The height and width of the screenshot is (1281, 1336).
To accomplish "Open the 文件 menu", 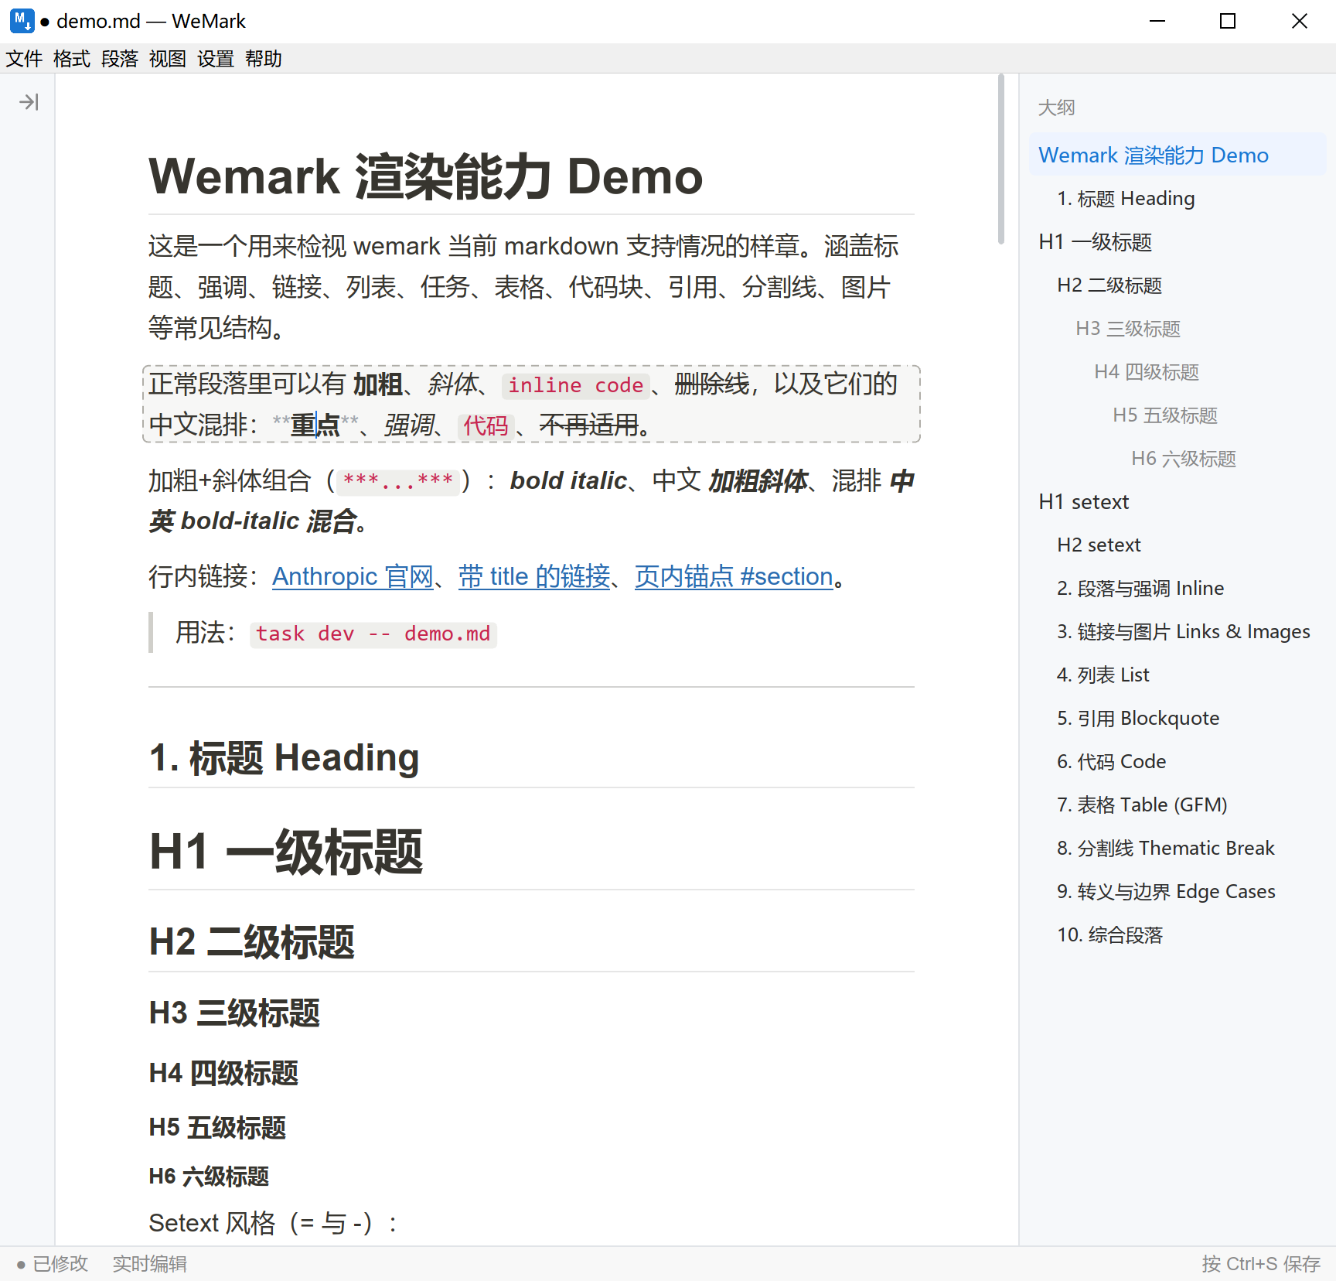I will [x=24, y=59].
